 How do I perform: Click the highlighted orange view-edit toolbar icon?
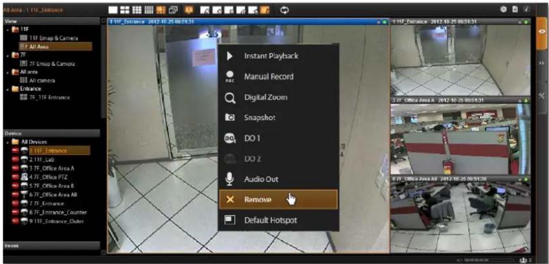266,11
